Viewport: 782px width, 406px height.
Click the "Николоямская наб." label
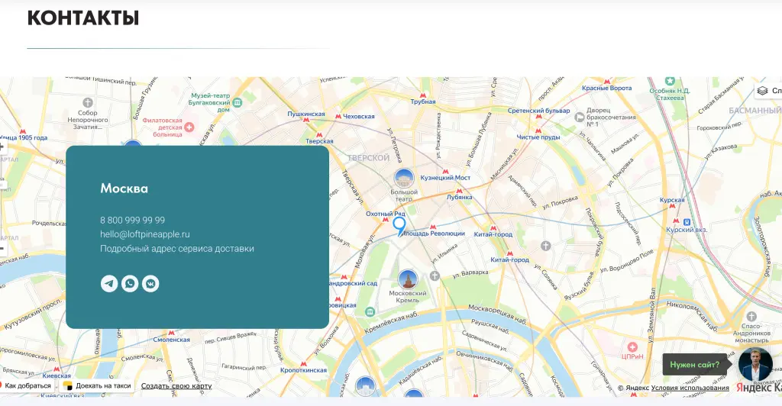(691, 316)
